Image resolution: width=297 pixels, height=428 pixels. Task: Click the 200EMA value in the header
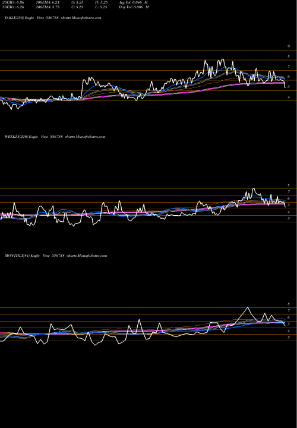(48, 7)
